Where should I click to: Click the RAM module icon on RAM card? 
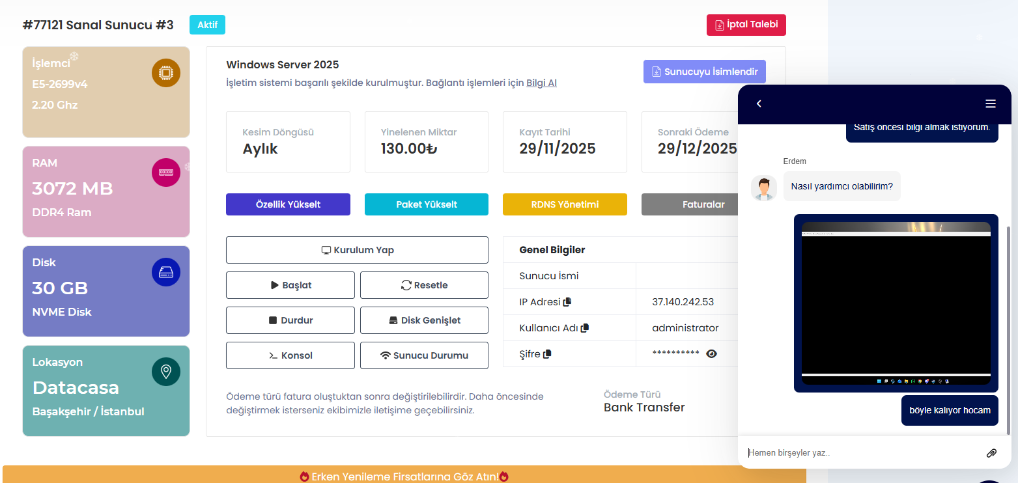pos(166,172)
